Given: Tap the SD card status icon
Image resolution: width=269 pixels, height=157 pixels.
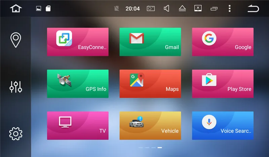Looking at the screenshot, I should (48, 8).
